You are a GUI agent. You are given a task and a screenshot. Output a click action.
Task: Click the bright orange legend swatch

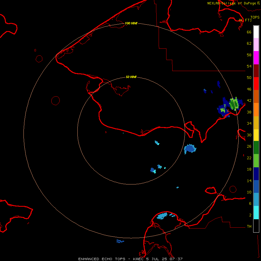tap(256, 110)
